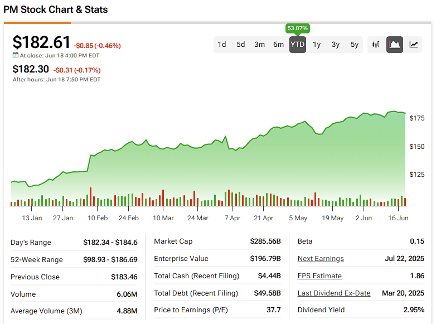Click the Total Cash value $4.44B
436x324 pixels.
tap(269, 276)
